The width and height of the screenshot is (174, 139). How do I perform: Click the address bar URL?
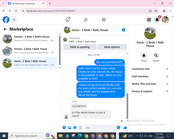click(x=51, y=11)
